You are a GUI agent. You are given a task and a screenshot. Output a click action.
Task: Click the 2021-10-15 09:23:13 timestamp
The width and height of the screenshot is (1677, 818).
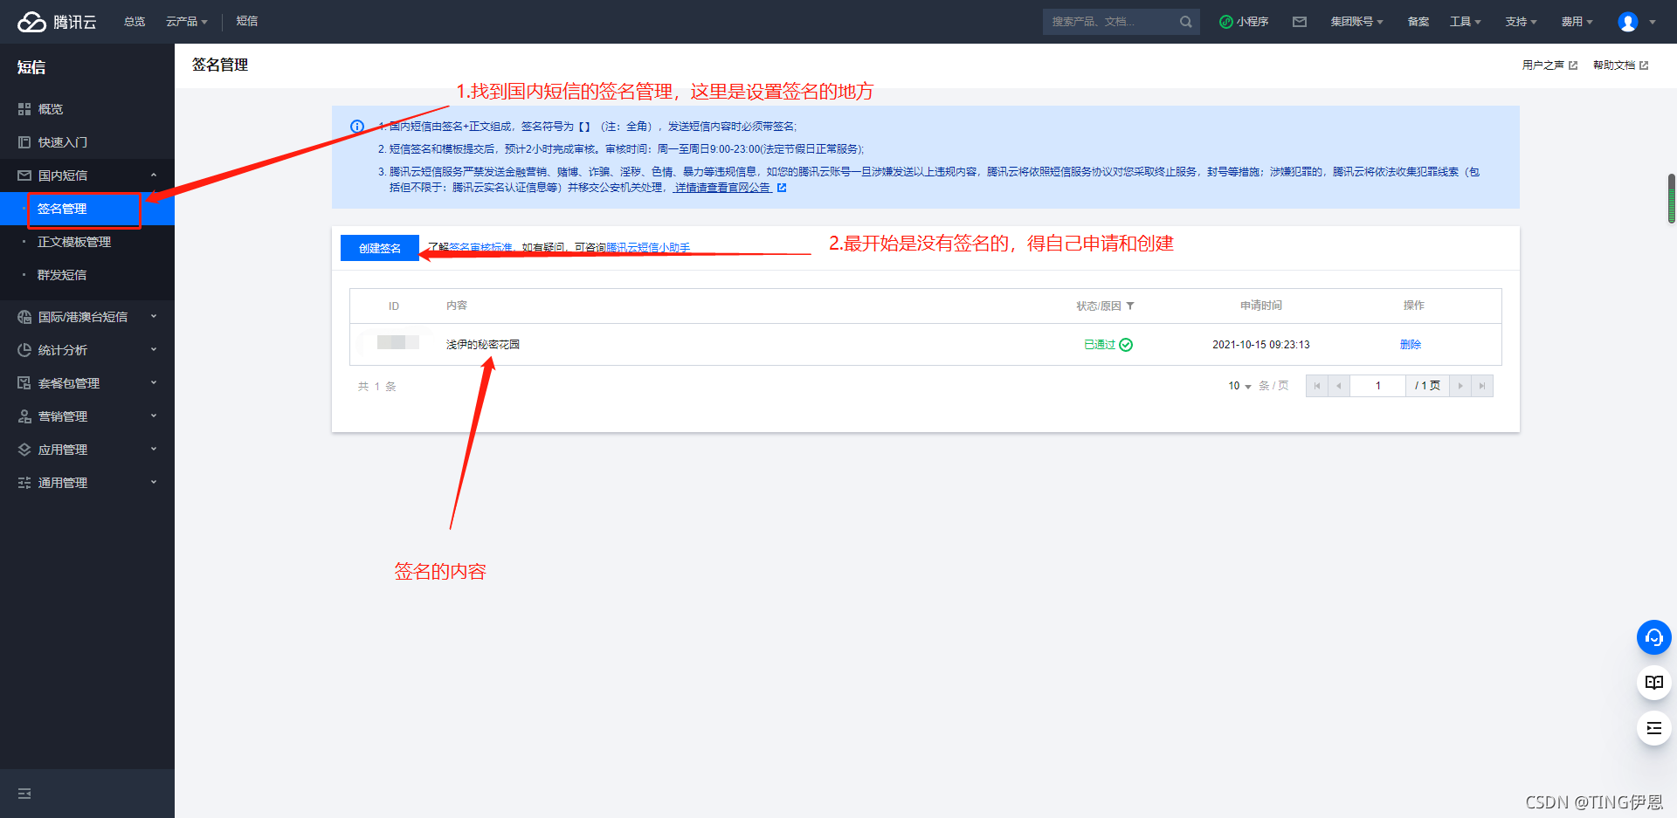click(1261, 345)
